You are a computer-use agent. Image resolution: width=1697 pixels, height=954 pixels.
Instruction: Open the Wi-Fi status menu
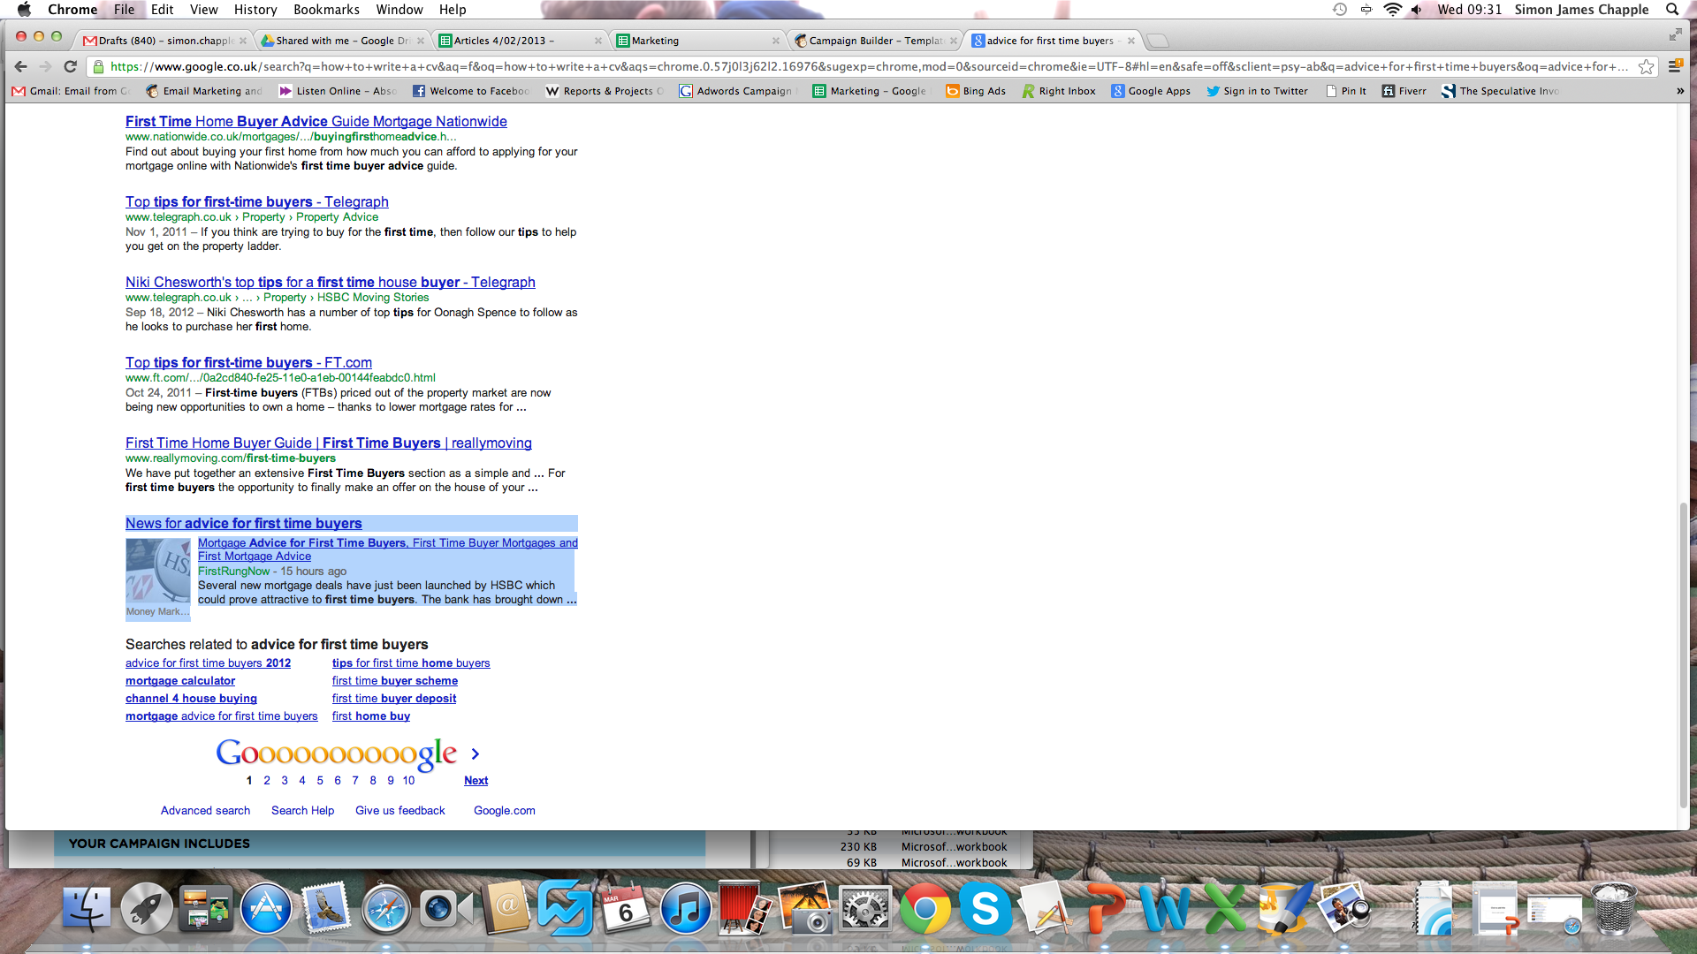coord(1392,10)
